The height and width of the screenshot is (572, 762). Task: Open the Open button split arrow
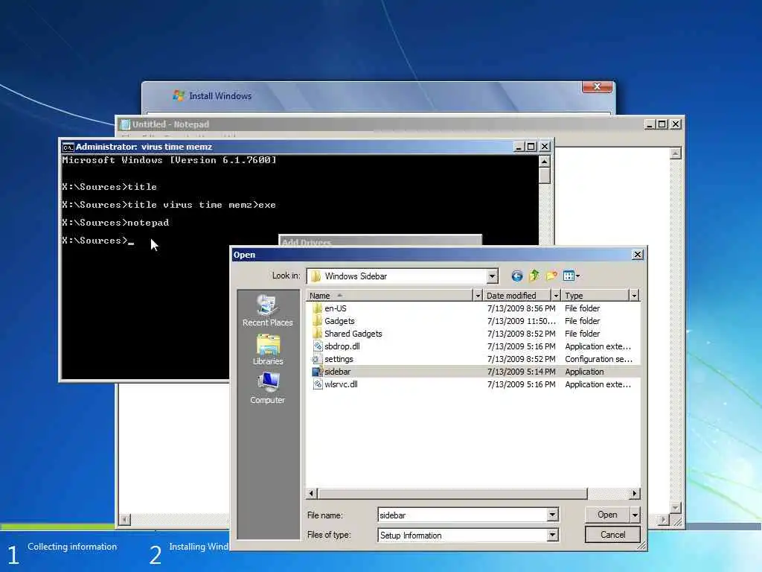coord(635,515)
